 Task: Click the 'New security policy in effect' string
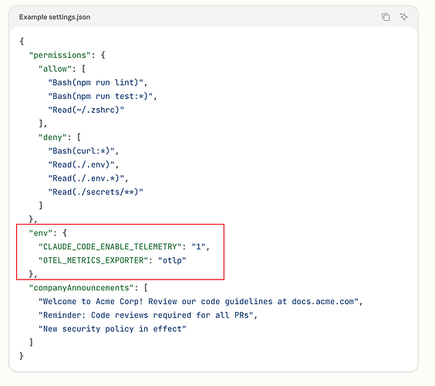coord(113,329)
